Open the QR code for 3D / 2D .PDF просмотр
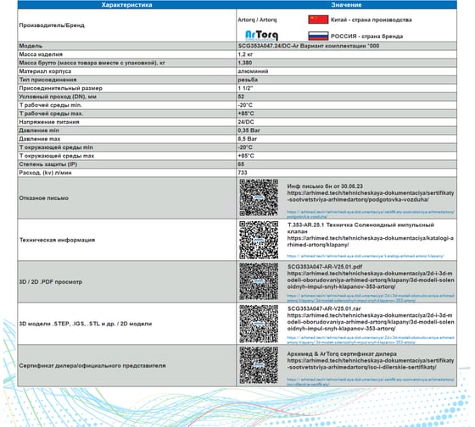Screen dimensions: 475x427 (259, 281)
